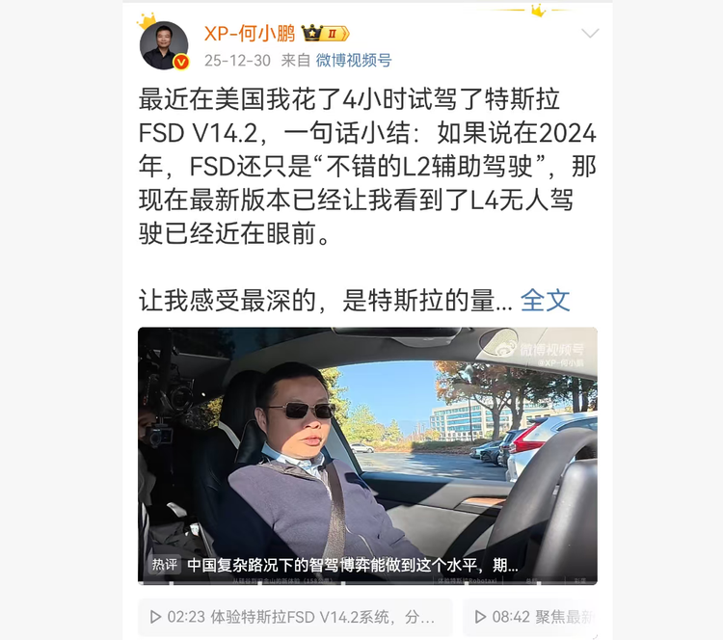Click the video progress bar
The width and height of the screenshot is (723, 640).
[367, 583]
